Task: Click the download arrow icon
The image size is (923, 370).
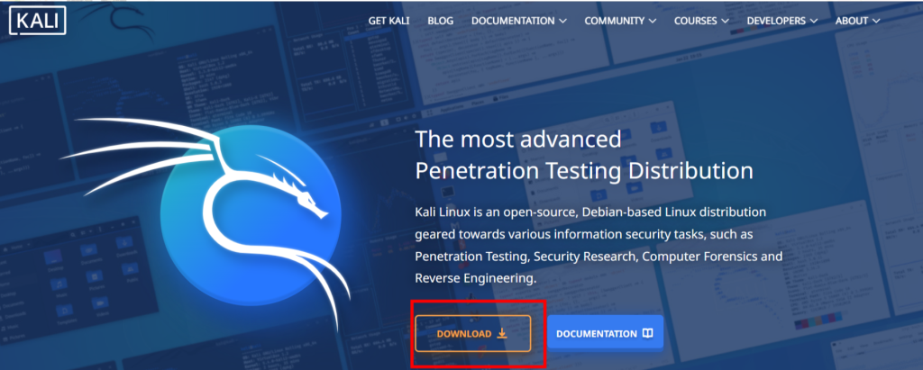Action: tap(502, 333)
